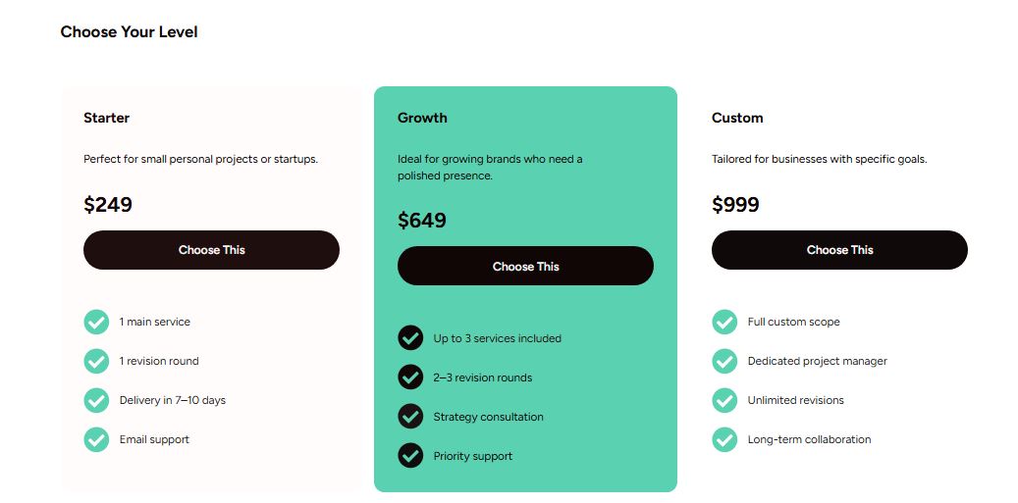Choose the Growth plan button

525,266
